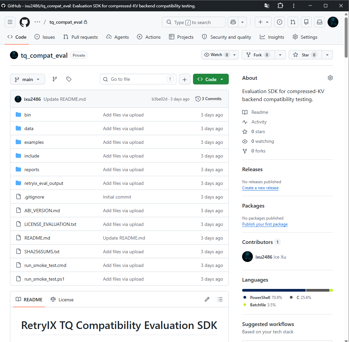The image size is (349, 342).
Task: Open Security and quality tab
Action: pos(226,37)
